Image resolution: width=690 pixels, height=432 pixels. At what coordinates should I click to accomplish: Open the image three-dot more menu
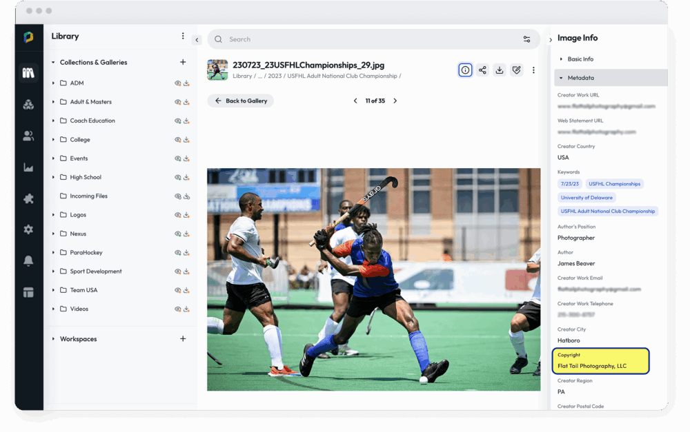pyautogui.click(x=533, y=70)
